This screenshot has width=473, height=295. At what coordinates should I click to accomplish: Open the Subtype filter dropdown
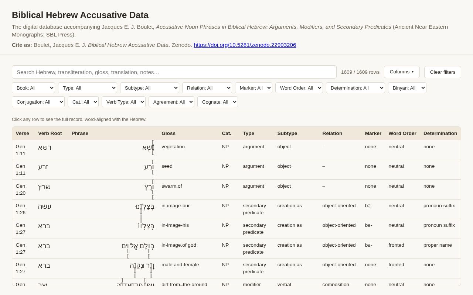(150, 88)
